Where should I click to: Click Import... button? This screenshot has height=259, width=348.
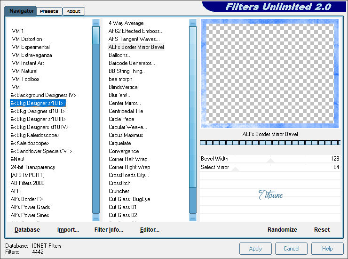[68, 230]
